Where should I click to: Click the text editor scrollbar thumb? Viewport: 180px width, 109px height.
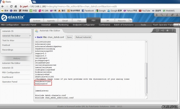(146, 78)
